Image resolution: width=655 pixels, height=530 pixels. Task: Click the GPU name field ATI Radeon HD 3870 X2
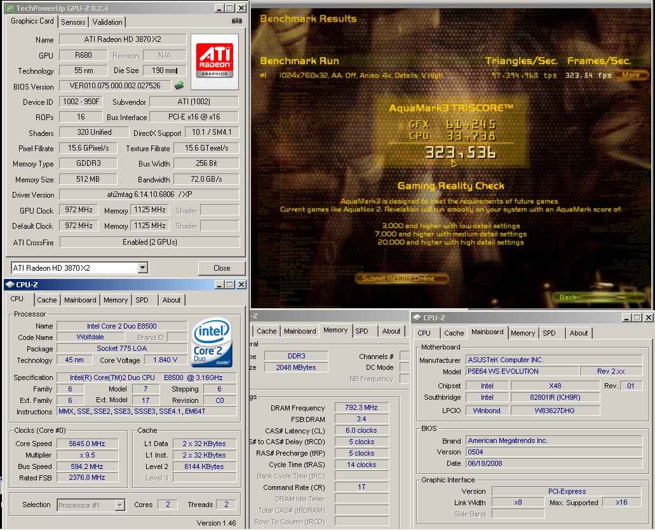(x=123, y=39)
